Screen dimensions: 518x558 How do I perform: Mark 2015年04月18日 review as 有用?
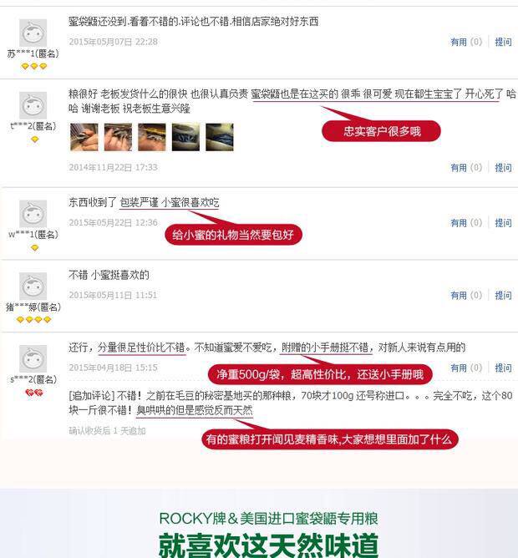coord(466,368)
